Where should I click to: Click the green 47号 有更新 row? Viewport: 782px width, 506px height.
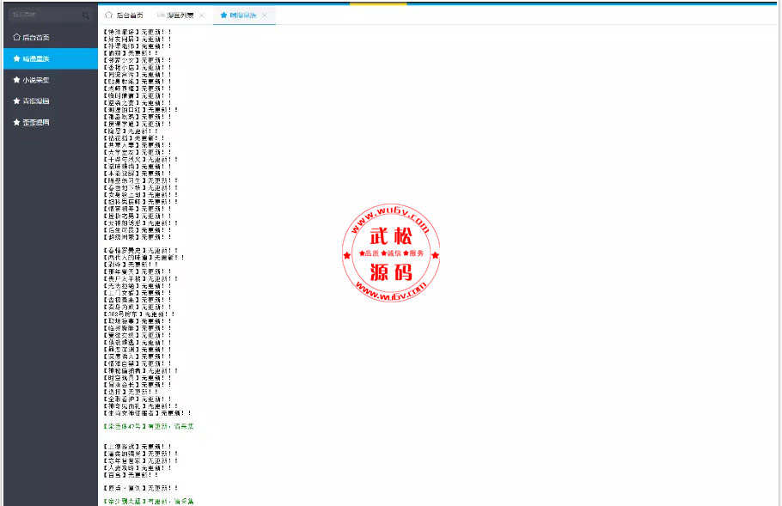149,427
